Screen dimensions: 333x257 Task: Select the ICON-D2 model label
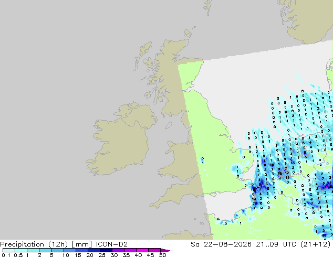(x=112, y=244)
